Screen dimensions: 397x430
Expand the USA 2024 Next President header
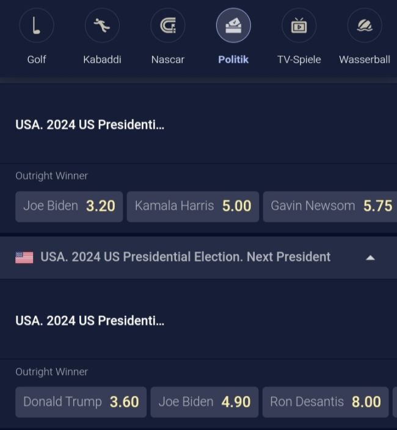186,257
